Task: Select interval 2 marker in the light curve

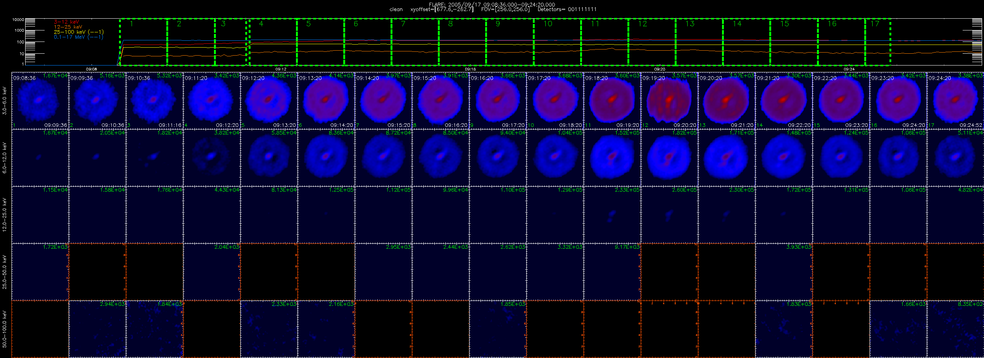Action: (179, 24)
